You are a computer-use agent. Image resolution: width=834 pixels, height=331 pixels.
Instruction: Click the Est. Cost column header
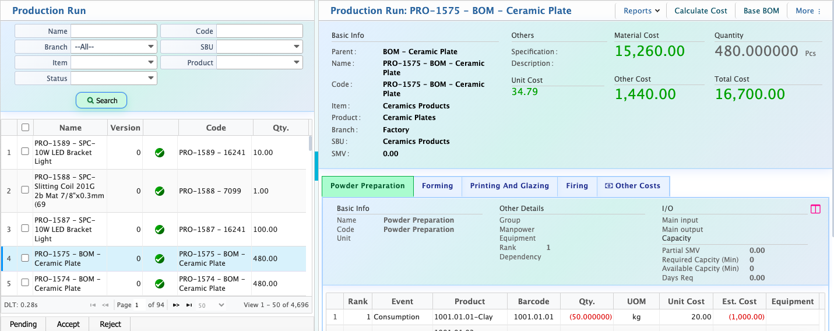tap(739, 301)
